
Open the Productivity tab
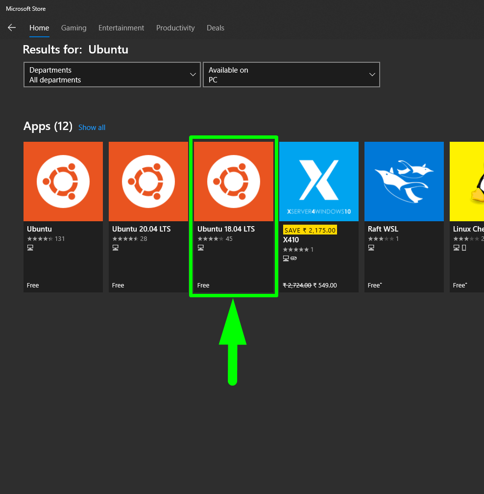[175, 28]
